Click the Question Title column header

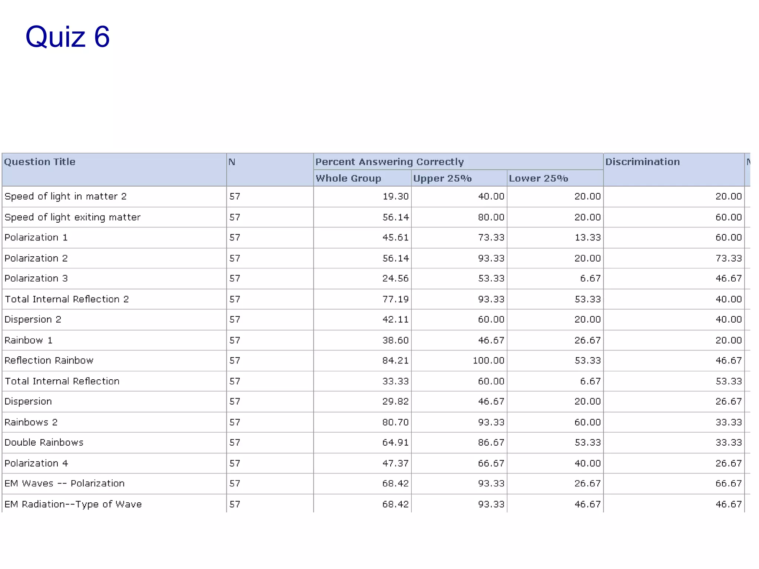click(x=40, y=162)
